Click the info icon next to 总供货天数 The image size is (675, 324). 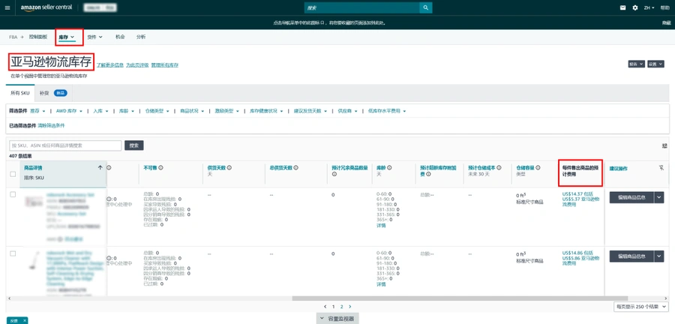(x=296, y=167)
